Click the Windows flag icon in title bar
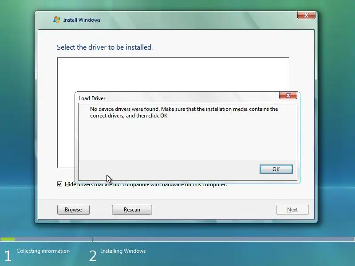Image resolution: width=355 pixels, height=266 pixels. click(57, 20)
